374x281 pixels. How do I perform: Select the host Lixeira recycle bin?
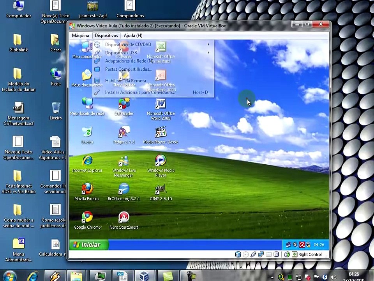(x=56, y=111)
